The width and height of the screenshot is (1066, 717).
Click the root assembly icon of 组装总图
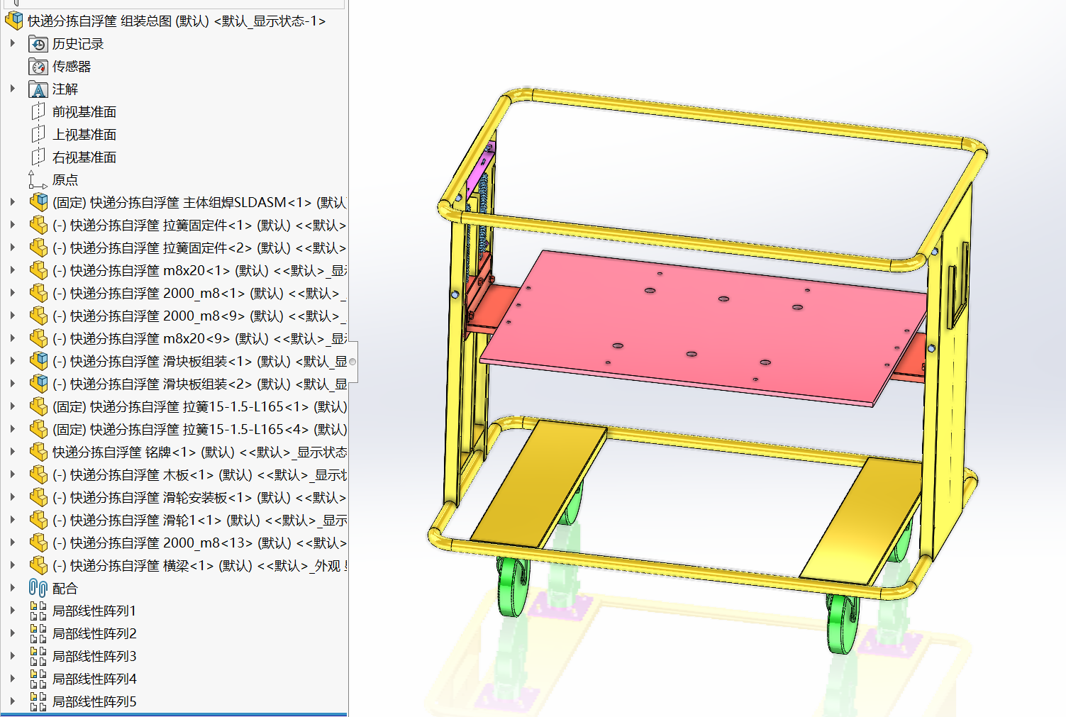point(14,21)
